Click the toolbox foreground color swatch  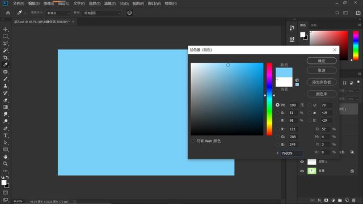click(4, 182)
